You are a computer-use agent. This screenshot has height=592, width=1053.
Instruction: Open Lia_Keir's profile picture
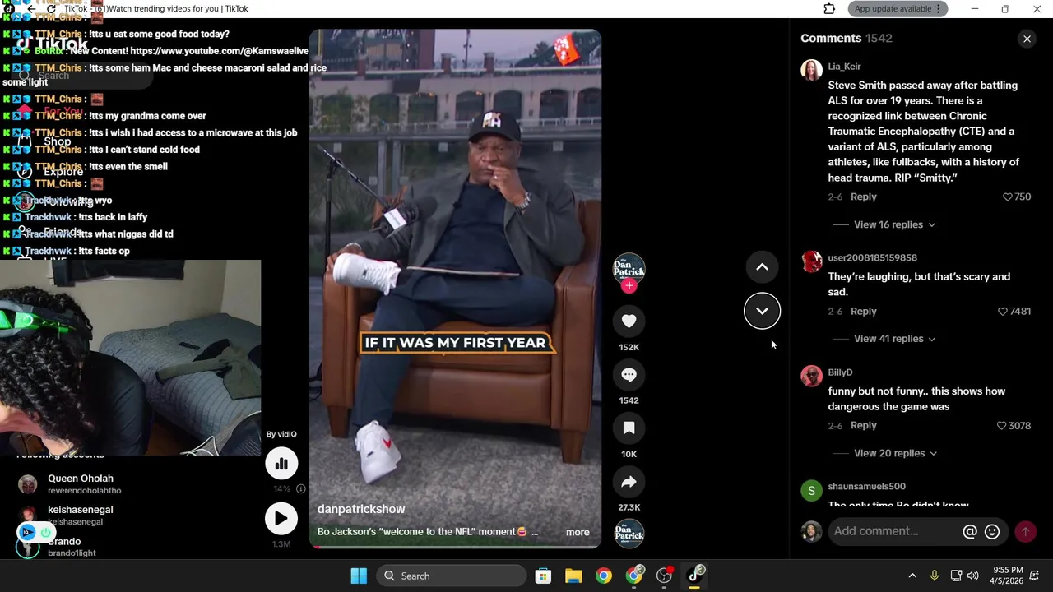click(811, 70)
